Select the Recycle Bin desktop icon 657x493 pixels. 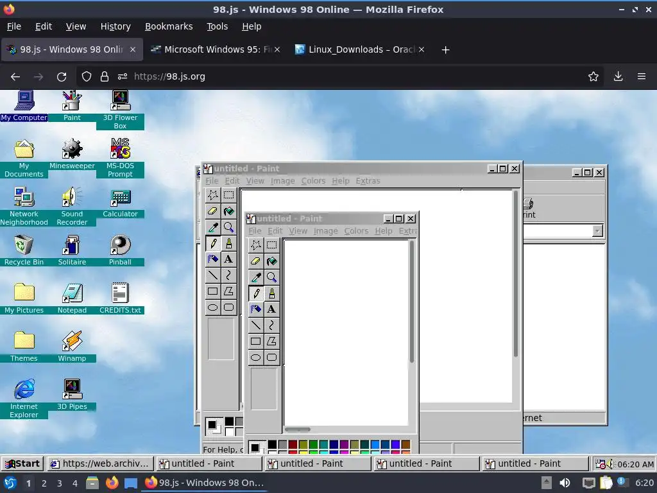click(x=24, y=250)
